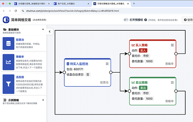Click the 否 value for 收盘自动清空

(87, 75)
